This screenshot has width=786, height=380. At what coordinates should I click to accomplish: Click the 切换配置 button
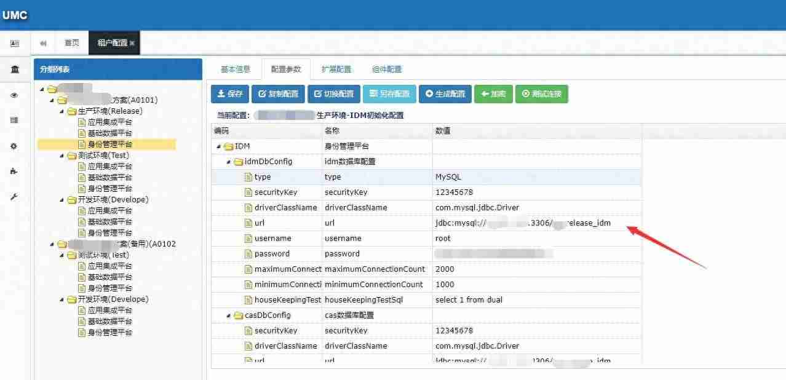point(334,94)
